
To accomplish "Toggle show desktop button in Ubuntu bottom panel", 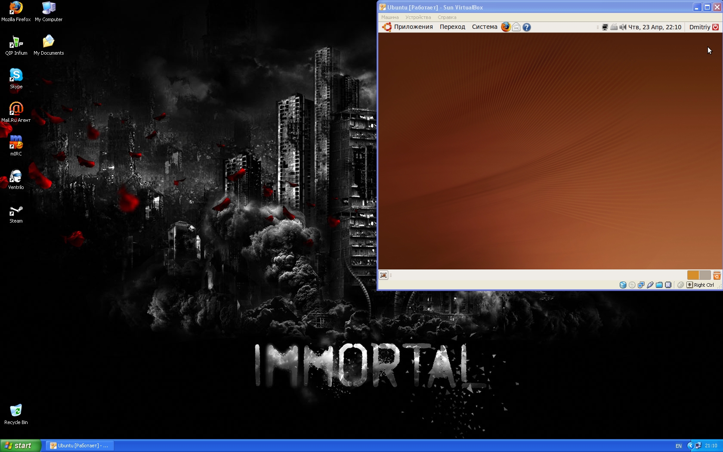I will click(383, 275).
